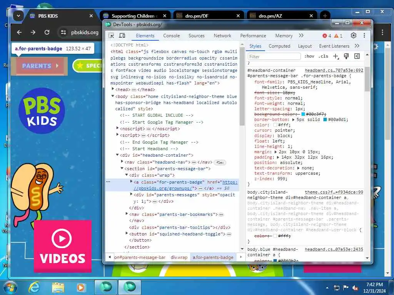Toggle .cls element classes panel

(x=323, y=56)
